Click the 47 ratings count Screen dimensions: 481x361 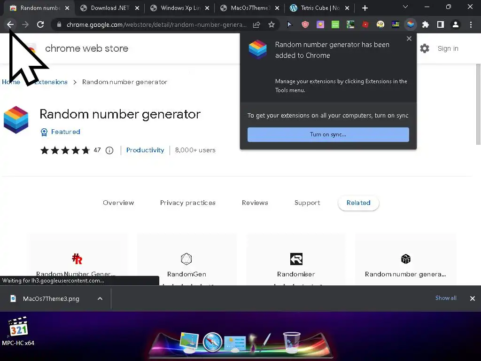[97, 150]
